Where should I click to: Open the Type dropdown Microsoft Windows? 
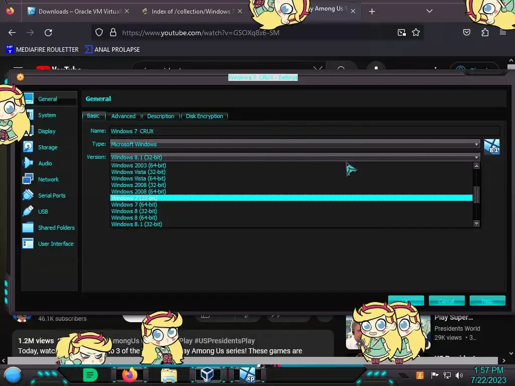pos(295,144)
